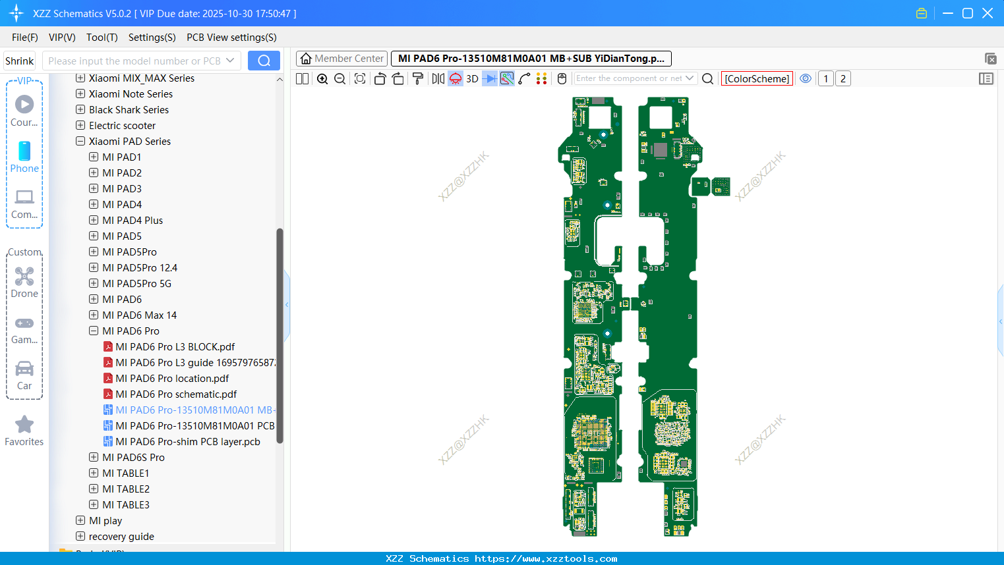This screenshot has width=1004, height=565.
Task: Open the Favorites section
Action: click(x=24, y=431)
